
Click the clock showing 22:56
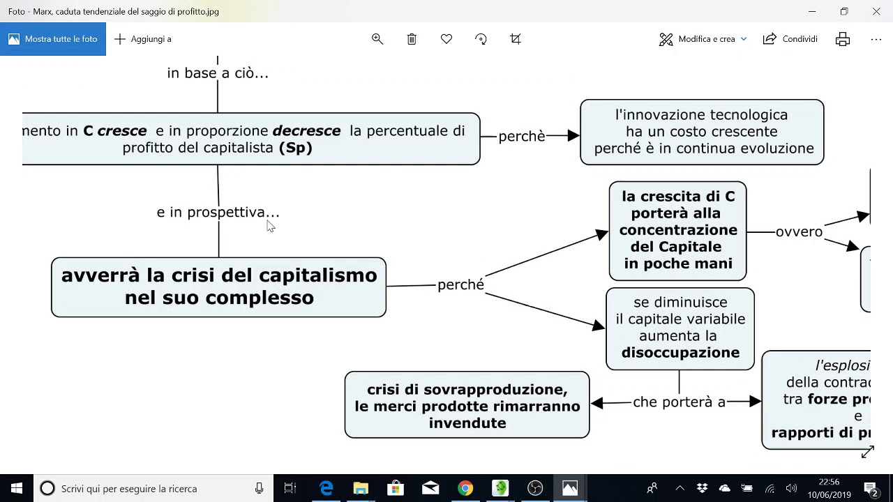tap(830, 488)
